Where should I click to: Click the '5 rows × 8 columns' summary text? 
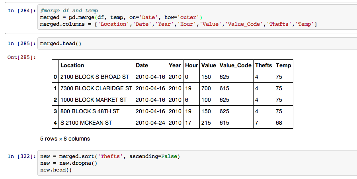65,139
